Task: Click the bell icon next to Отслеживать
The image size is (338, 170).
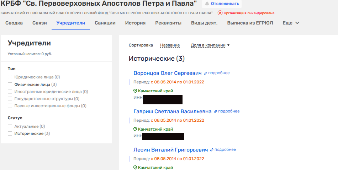Action: [207, 4]
